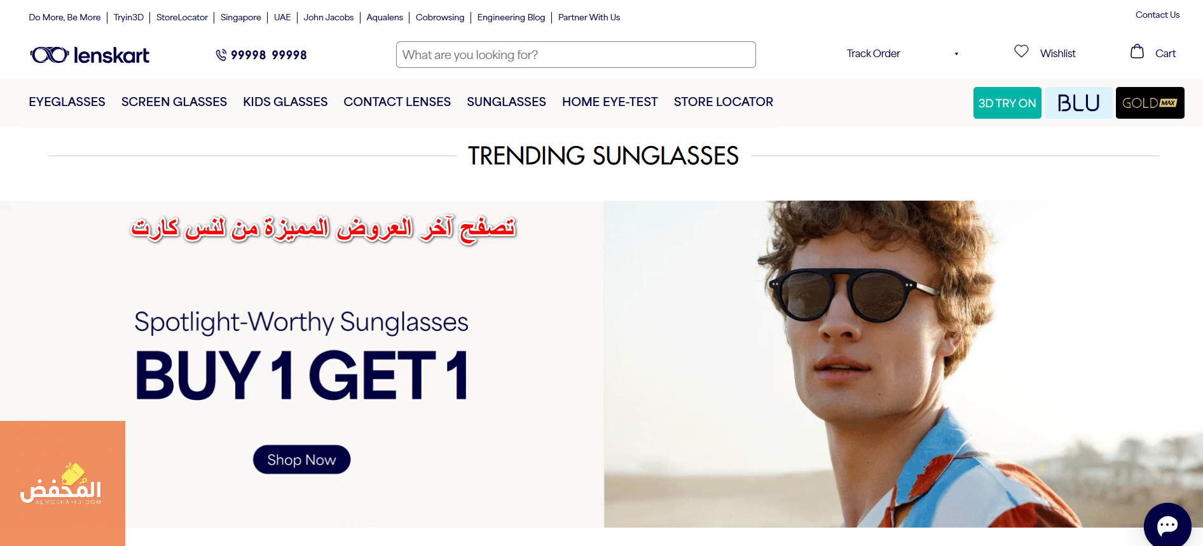Open the Engineering Blog link
1203x546 pixels.
tap(511, 17)
